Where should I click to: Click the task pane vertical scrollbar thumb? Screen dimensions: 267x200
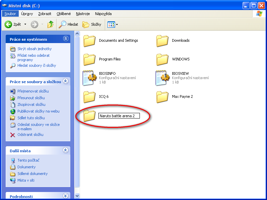(77, 112)
